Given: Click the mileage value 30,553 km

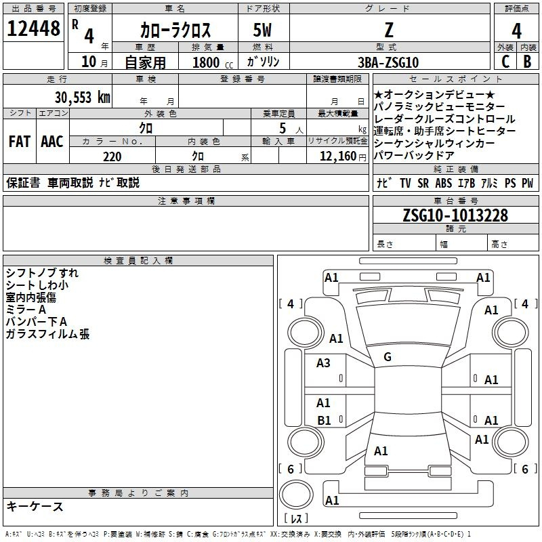Looking at the screenshot, I should (82, 97).
